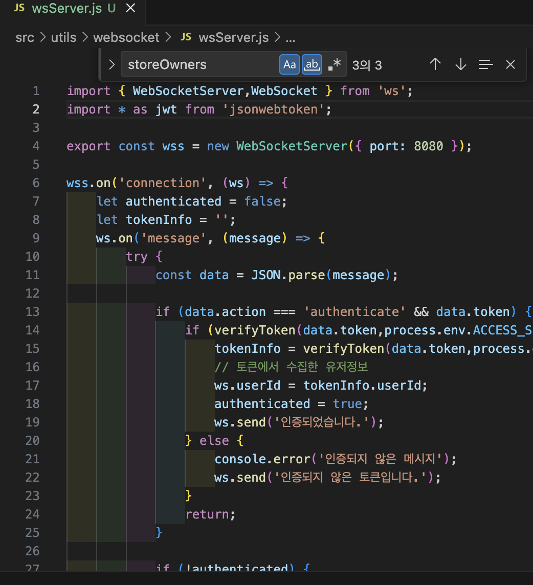Click 'WebSocketServer' in the import line

[x=188, y=91]
